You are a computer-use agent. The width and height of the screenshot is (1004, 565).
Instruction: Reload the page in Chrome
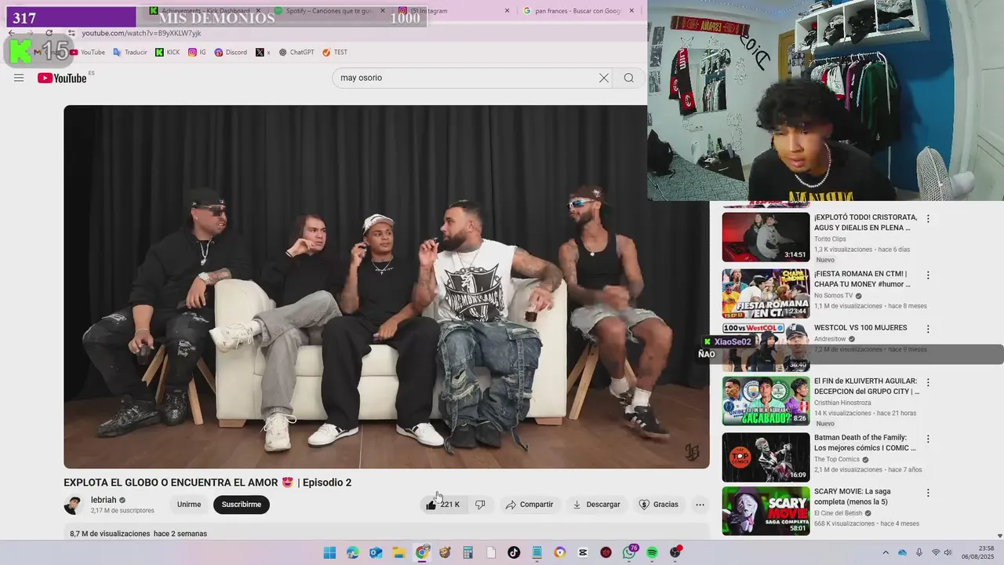click(x=49, y=33)
